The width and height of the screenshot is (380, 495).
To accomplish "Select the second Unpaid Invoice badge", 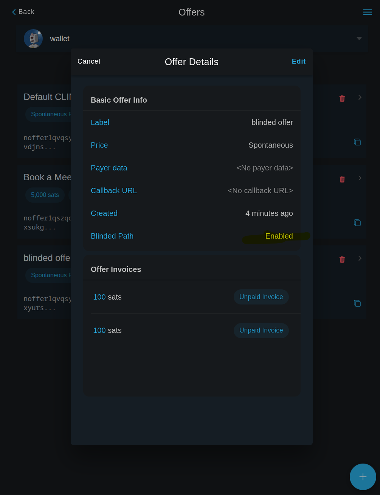I will point(261,330).
